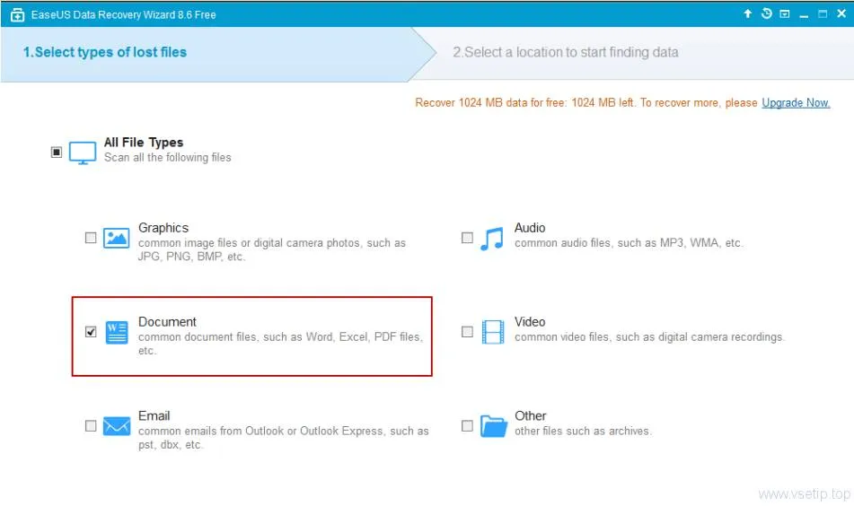The width and height of the screenshot is (854, 506).
Task: Click 'common image files or digital camera photos' text
Action: click(x=272, y=249)
